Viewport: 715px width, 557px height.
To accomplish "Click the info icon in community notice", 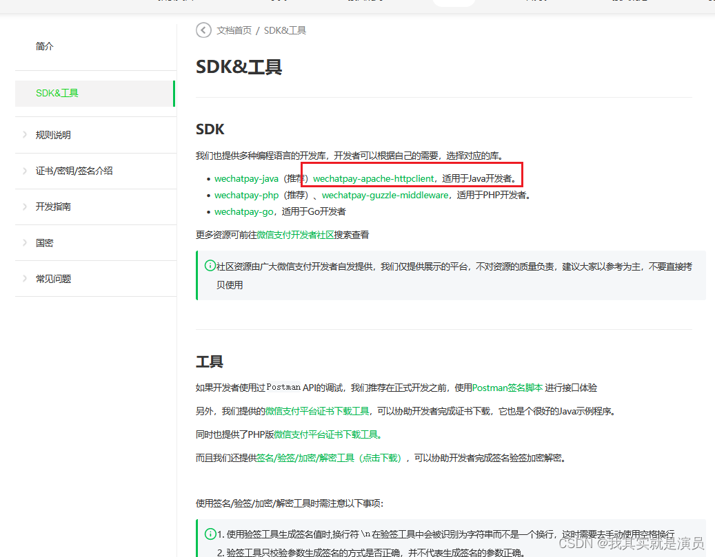I will coord(210,266).
